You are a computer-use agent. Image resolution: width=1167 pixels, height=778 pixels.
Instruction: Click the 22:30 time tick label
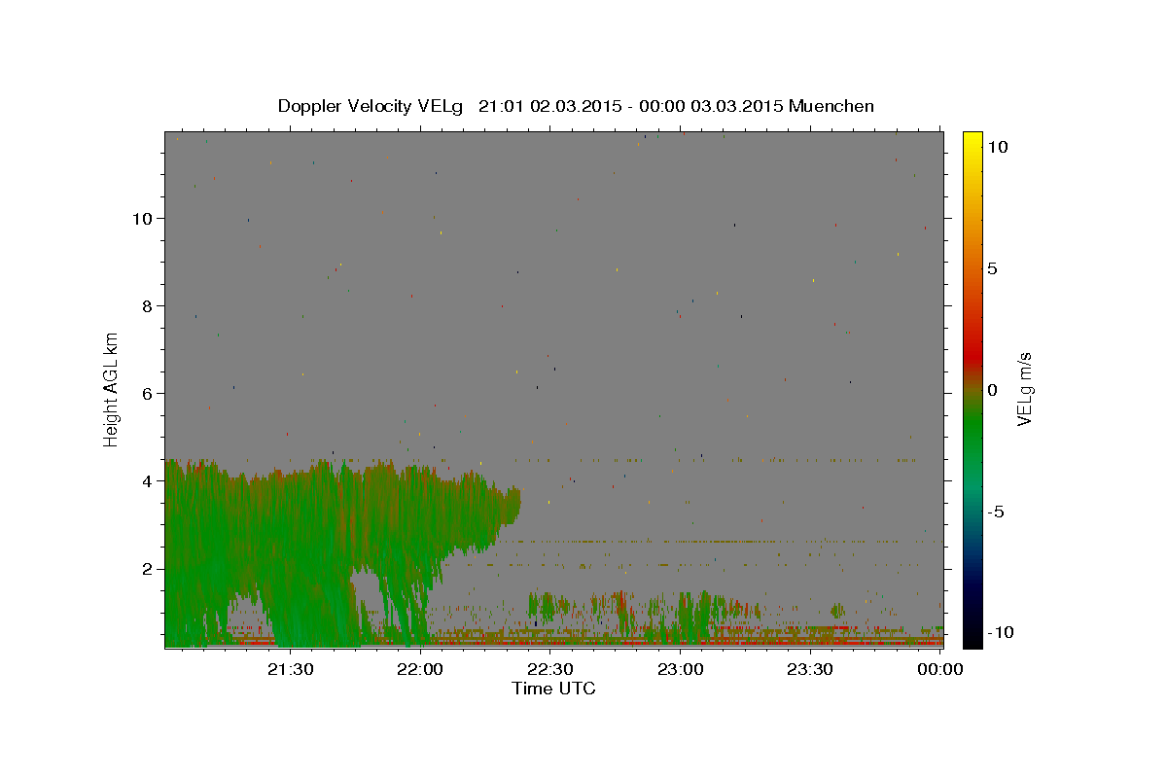pos(550,669)
